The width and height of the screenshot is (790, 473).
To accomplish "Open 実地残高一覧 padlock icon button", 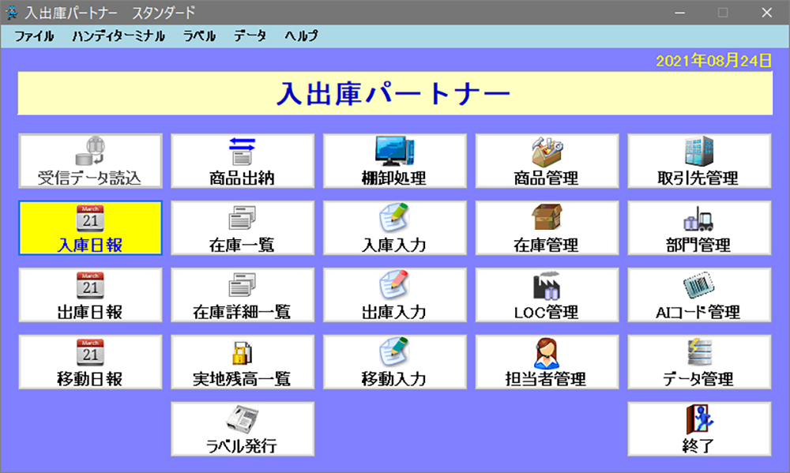I will 243,362.
